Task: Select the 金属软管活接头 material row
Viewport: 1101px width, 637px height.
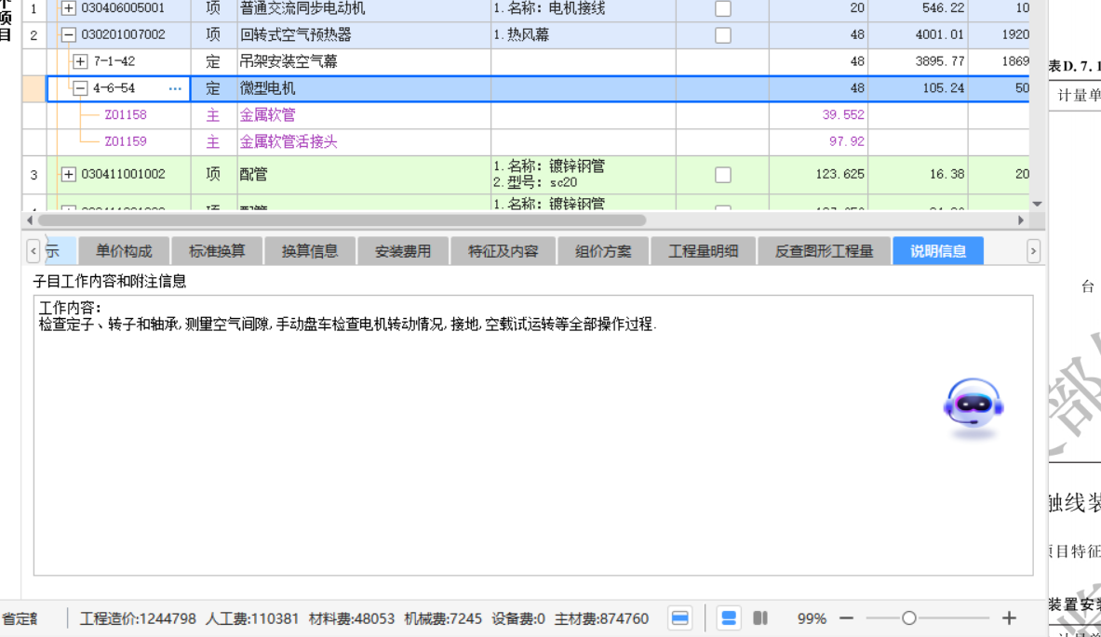Action: click(x=526, y=141)
